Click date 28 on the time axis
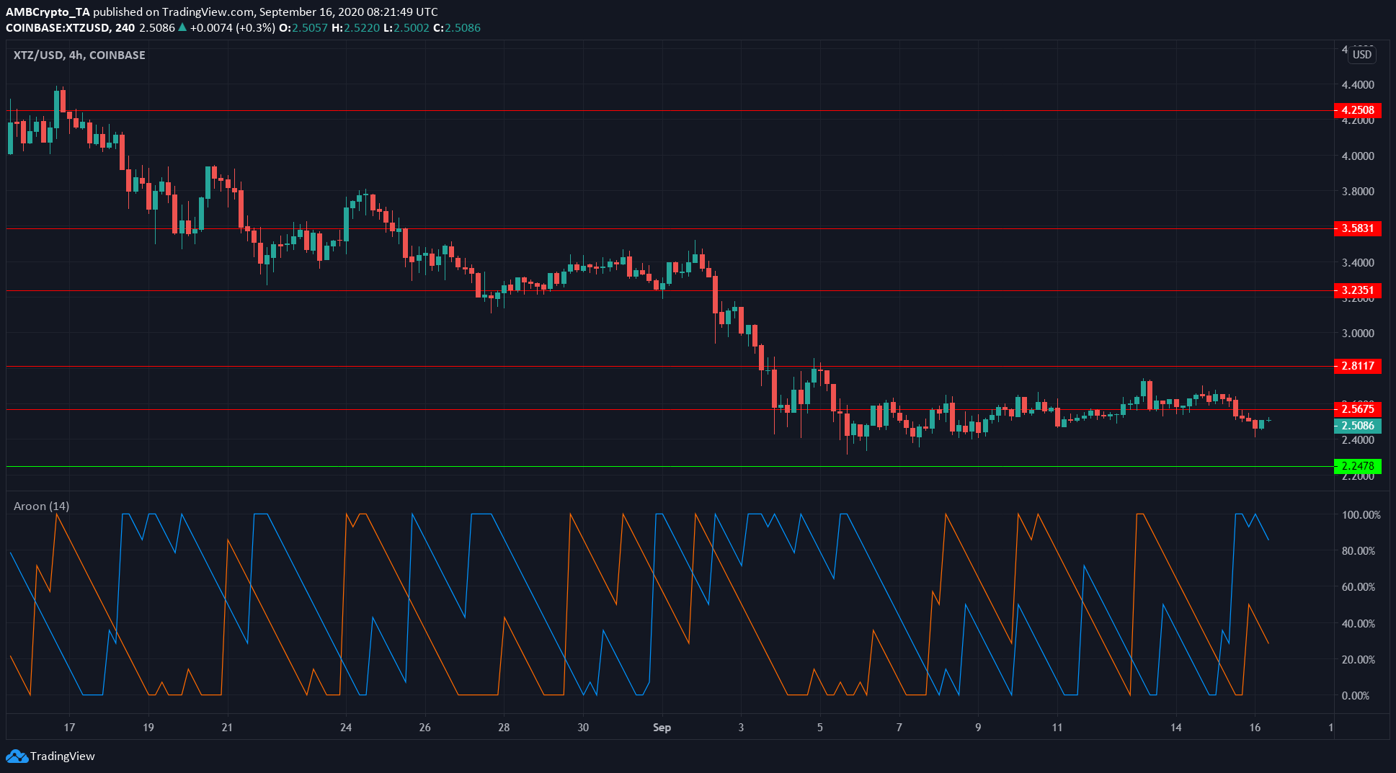 point(504,727)
